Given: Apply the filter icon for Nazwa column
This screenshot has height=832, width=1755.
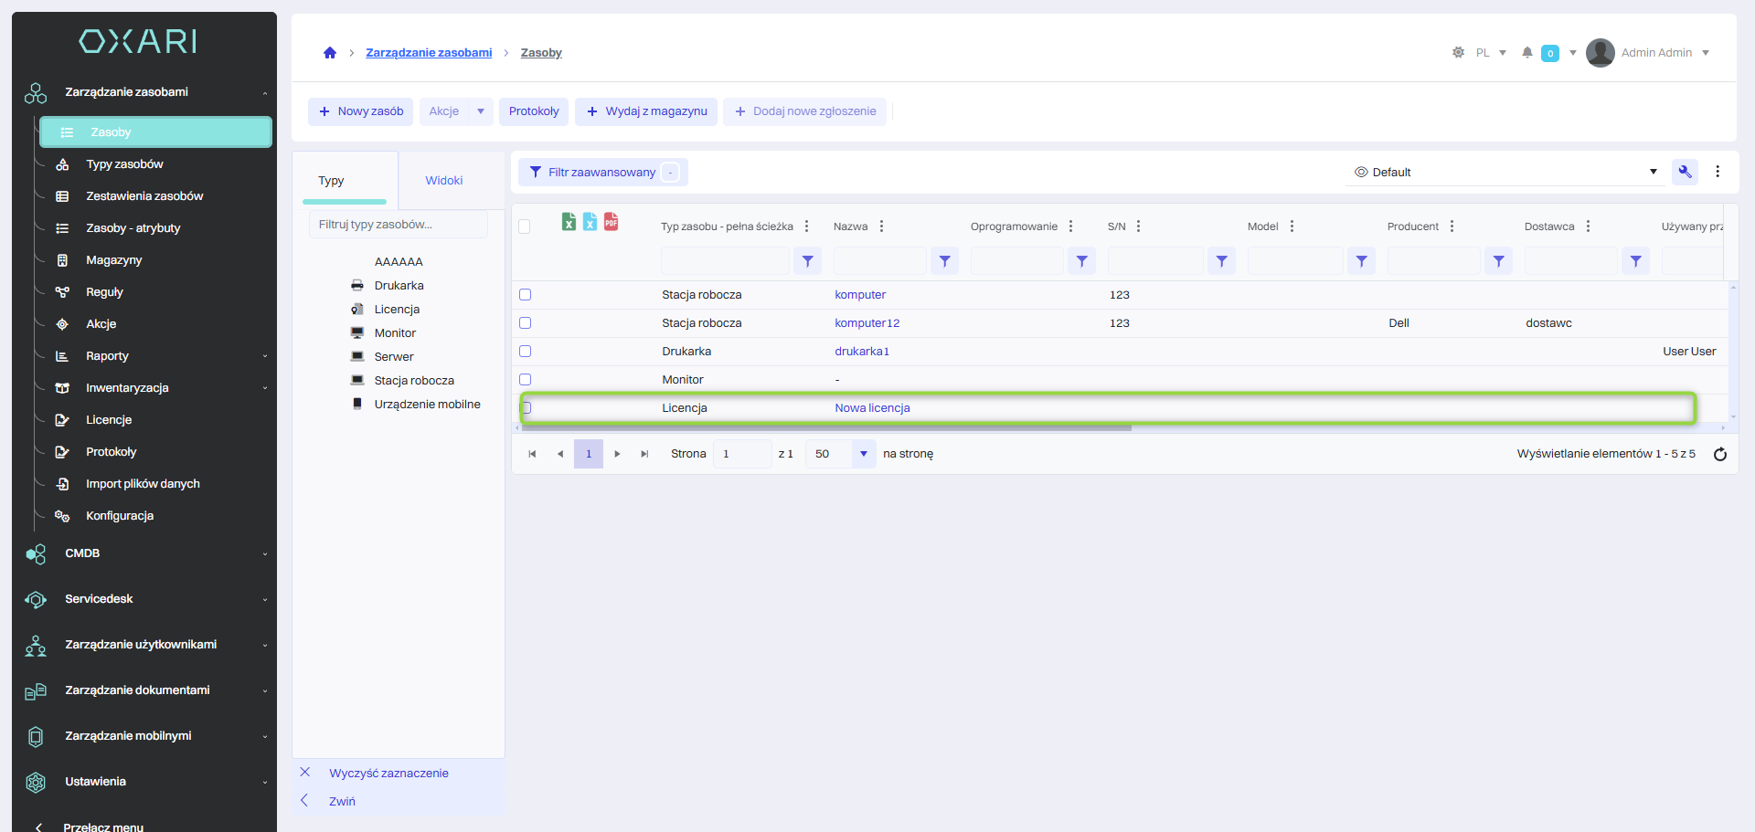Looking at the screenshot, I should tap(944, 261).
